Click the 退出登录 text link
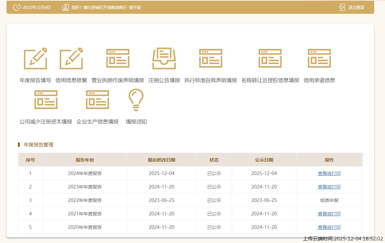Viewport: 385px width, 243px height. point(356,8)
